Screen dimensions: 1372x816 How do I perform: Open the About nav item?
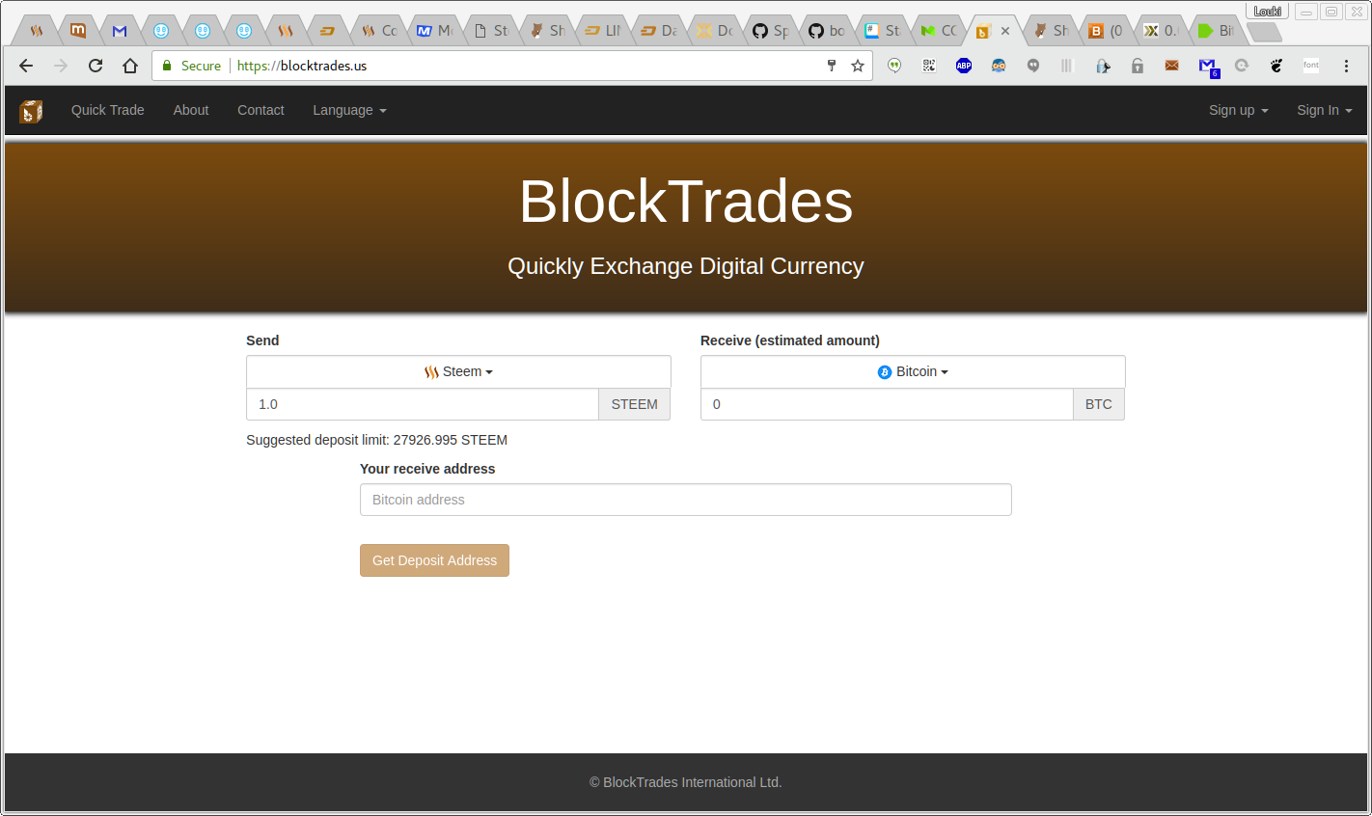click(191, 110)
